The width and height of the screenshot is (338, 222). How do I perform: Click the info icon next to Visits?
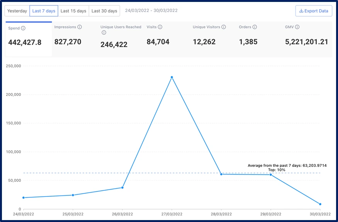click(x=160, y=27)
